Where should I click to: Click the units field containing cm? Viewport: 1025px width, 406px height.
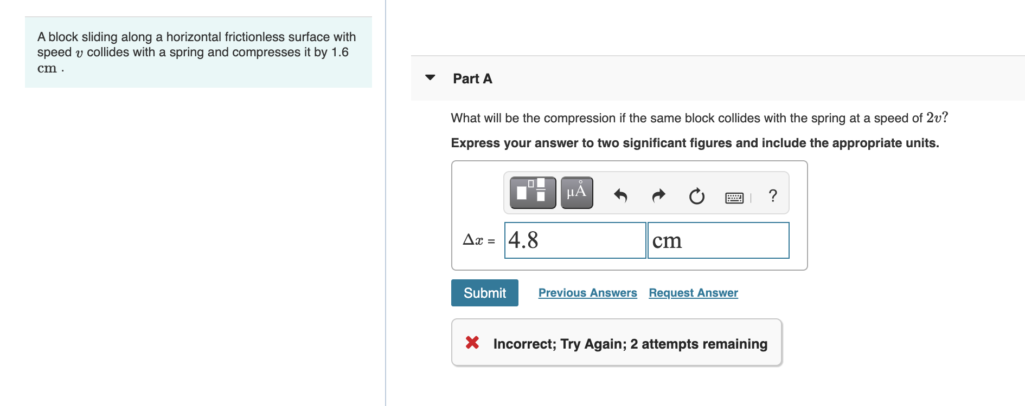[718, 240]
